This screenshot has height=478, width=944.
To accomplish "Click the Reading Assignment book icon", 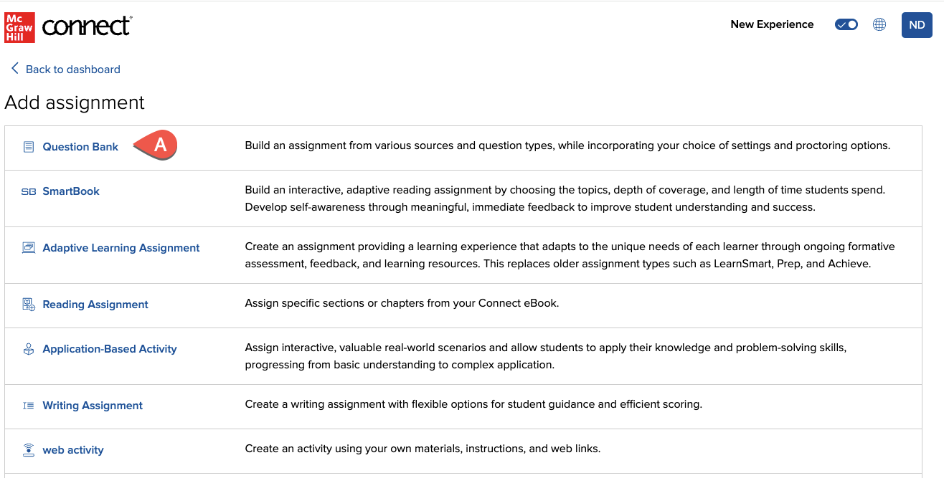I will tap(29, 305).
